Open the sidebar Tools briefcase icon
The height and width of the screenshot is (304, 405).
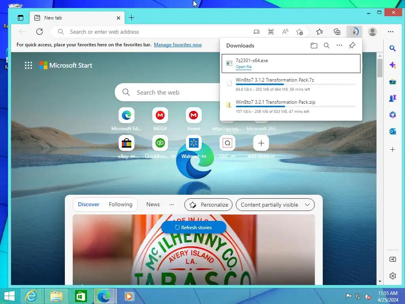(x=393, y=82)
